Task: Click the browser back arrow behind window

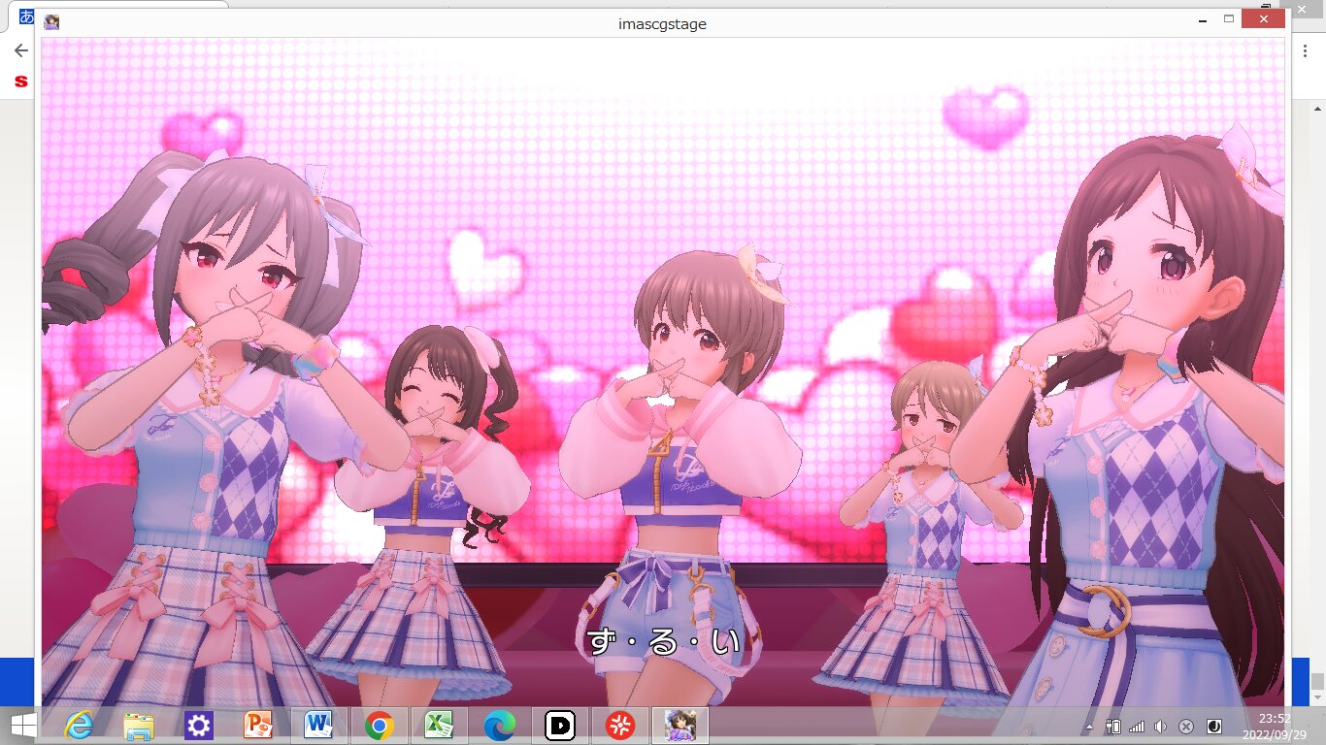Action: click(x=20, y=50)
